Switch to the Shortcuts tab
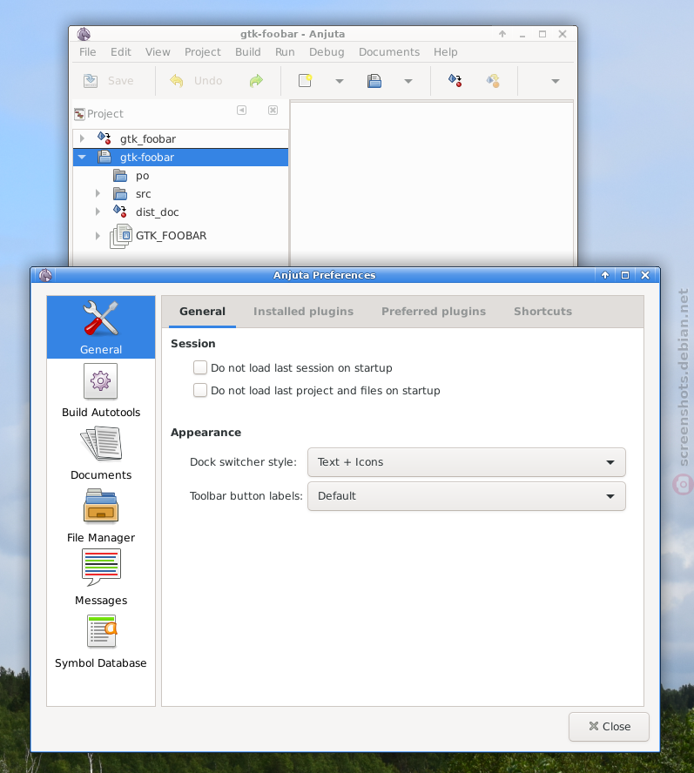The width and height of the screenshot is (694, 773). 542,312
